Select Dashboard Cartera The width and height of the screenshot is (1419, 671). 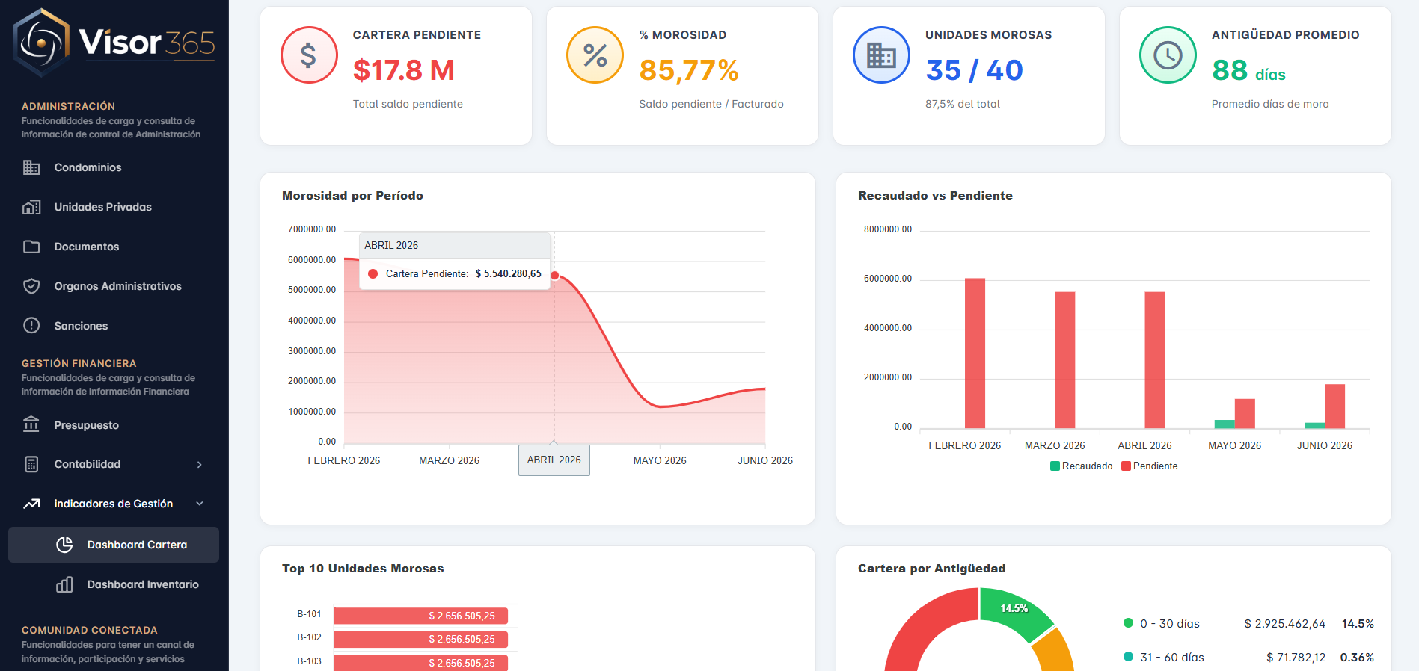tap(114, 545)
